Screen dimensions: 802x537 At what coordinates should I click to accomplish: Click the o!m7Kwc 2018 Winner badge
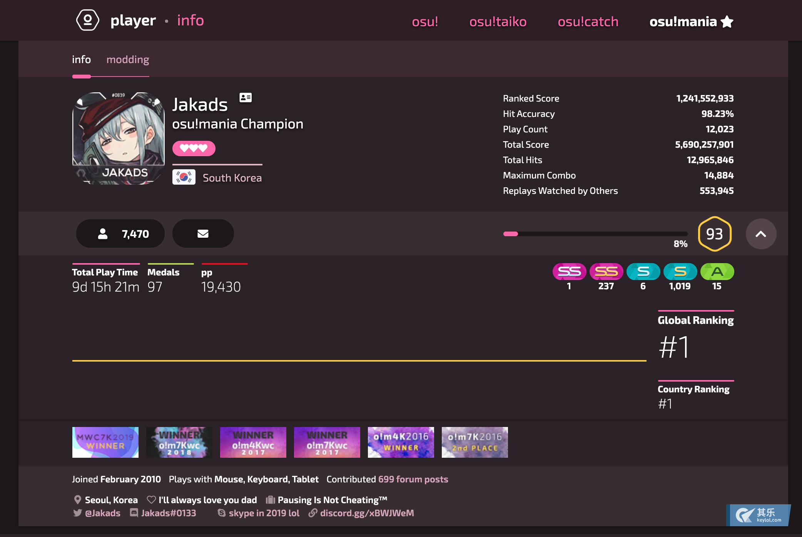point(179,442)
